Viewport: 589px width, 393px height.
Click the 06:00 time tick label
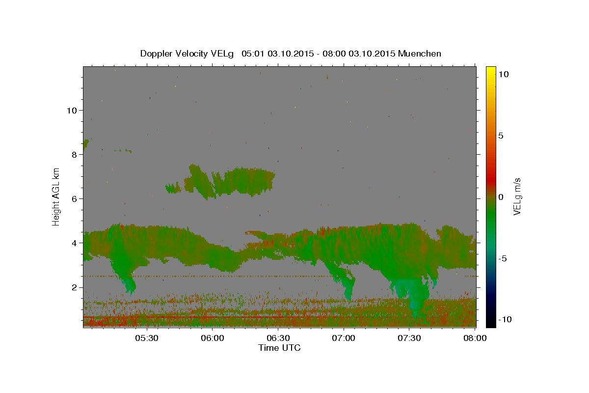pos(213,338)
